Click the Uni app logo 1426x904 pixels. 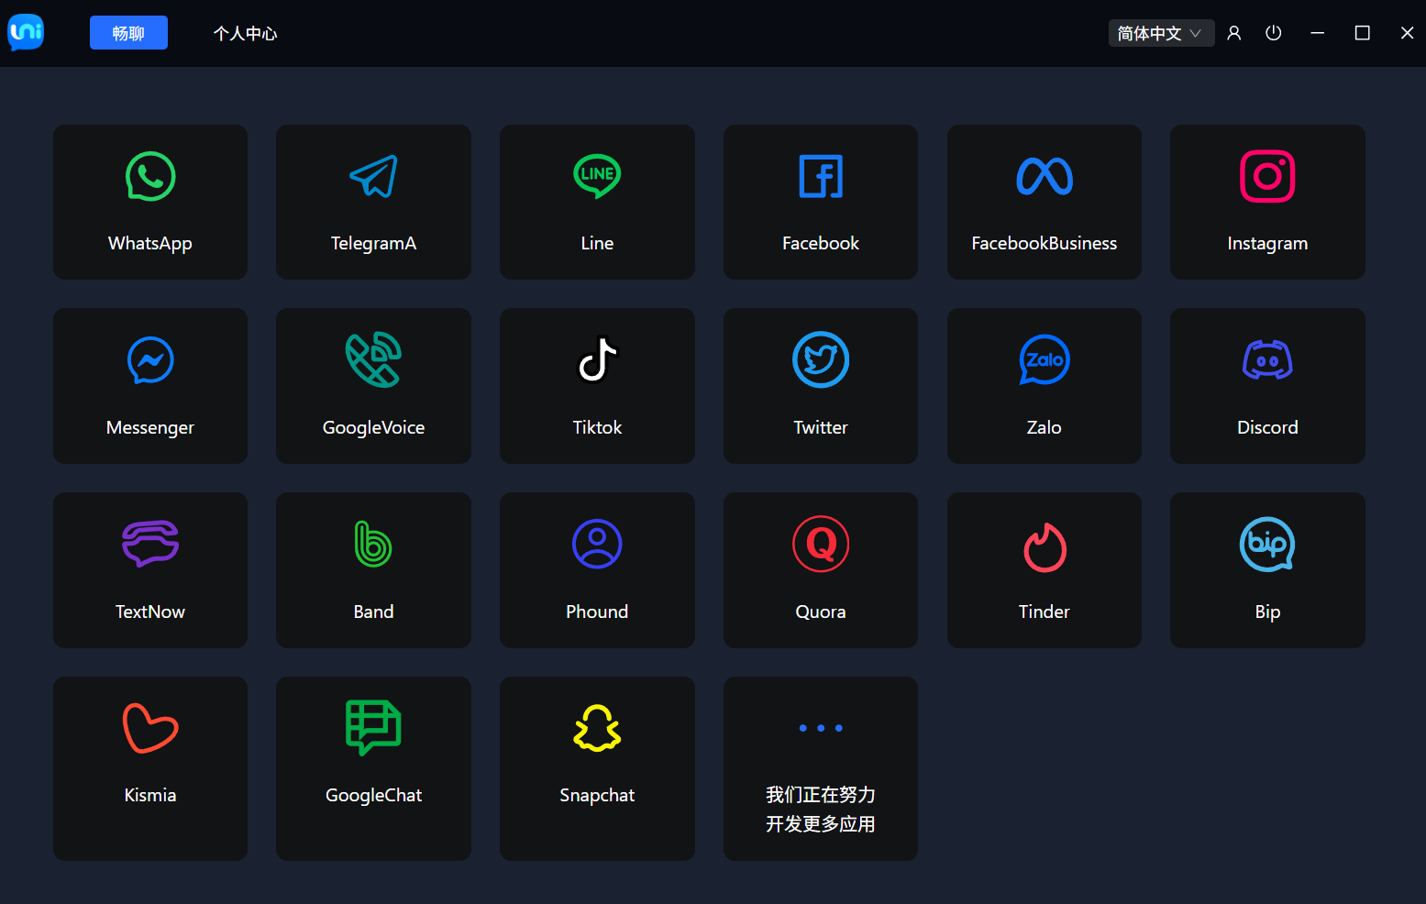[x=26, y=32]
